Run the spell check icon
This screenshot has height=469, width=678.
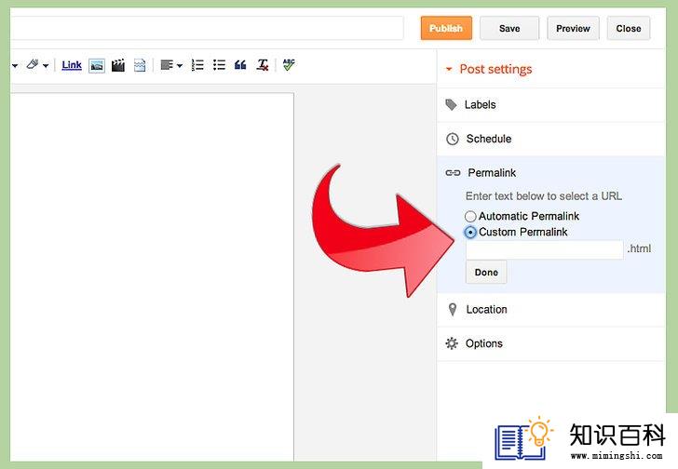click(289, 65)
